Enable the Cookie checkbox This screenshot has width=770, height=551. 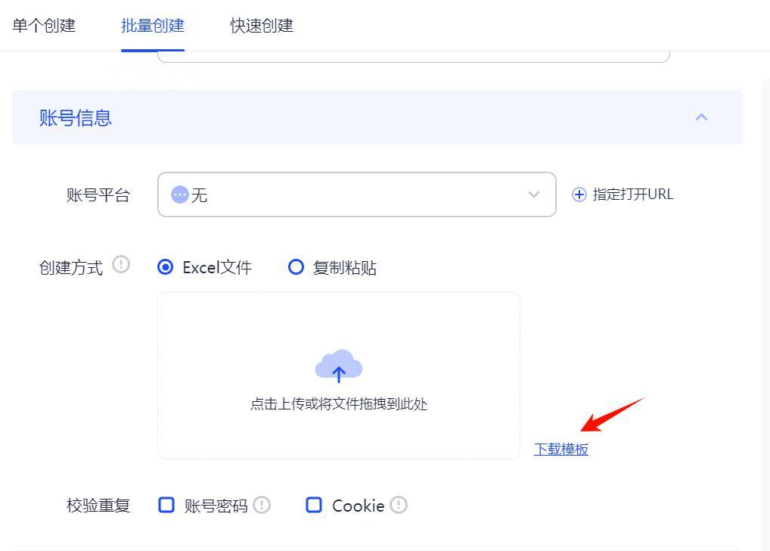(x=314, y=505)
